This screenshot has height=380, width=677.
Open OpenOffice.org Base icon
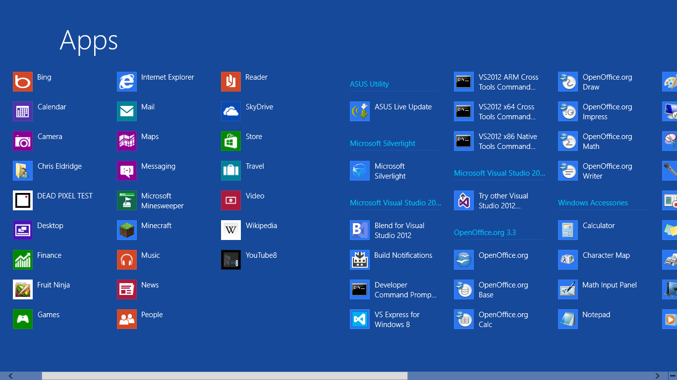pos(464,289)
